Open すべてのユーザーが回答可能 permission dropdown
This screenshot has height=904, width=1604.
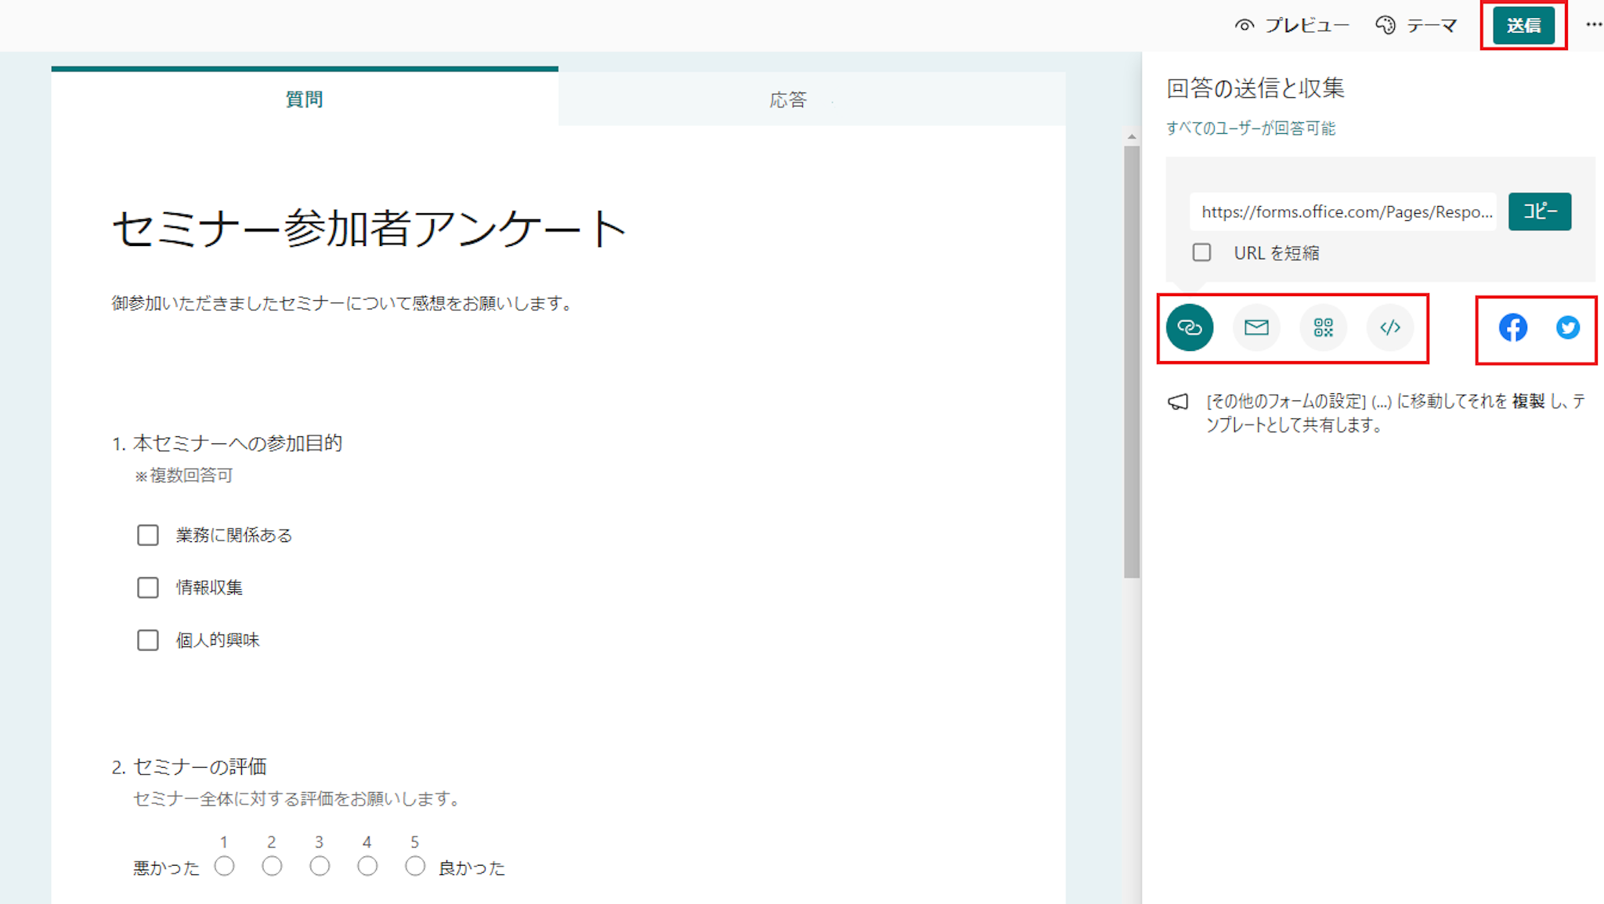coord(1250,128)
